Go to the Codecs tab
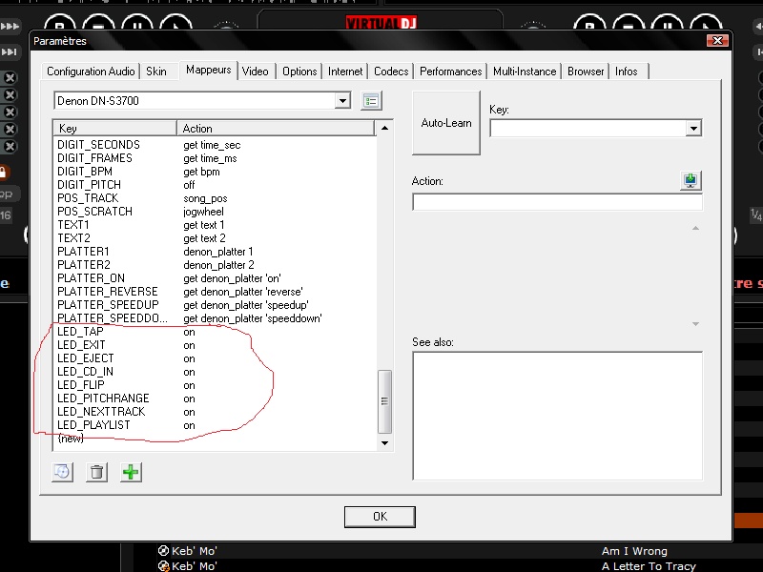 [x=391, y=71]
